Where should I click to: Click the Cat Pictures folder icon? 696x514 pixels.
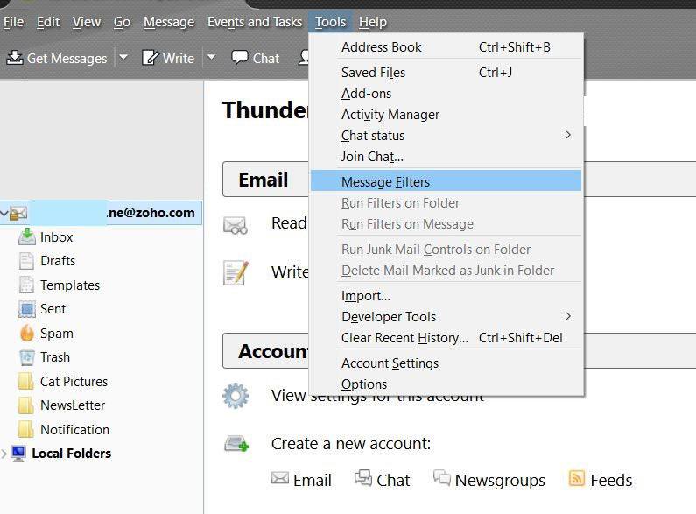25,381
